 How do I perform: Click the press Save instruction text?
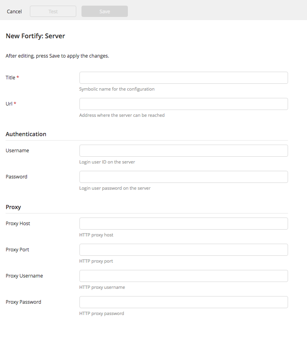pyautogui.click(x=57, y=56)
